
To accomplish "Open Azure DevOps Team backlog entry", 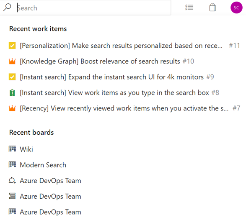I will pos(50,196).
